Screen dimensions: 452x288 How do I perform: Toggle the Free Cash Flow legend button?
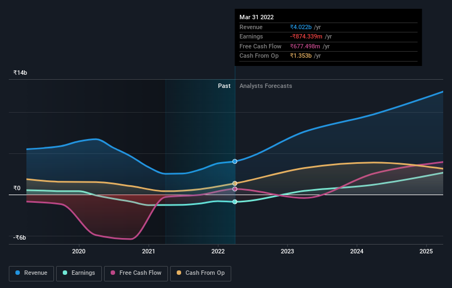coord(136,273)
